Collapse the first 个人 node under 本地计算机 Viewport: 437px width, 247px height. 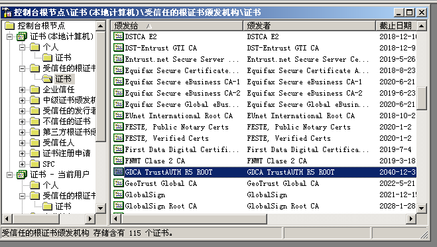23,47
